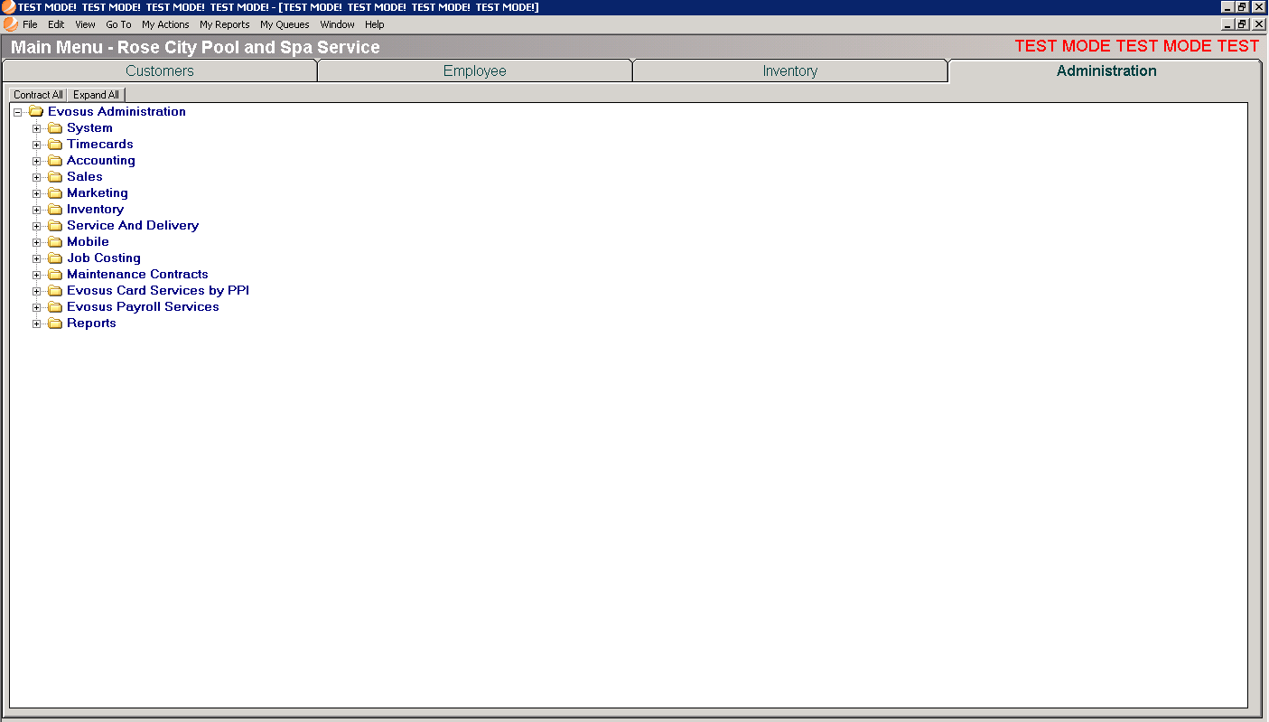The height and width of the screenshot is (722, 1269).
Task: Expand the Mobile tree node
Action: tap(37, 242)
